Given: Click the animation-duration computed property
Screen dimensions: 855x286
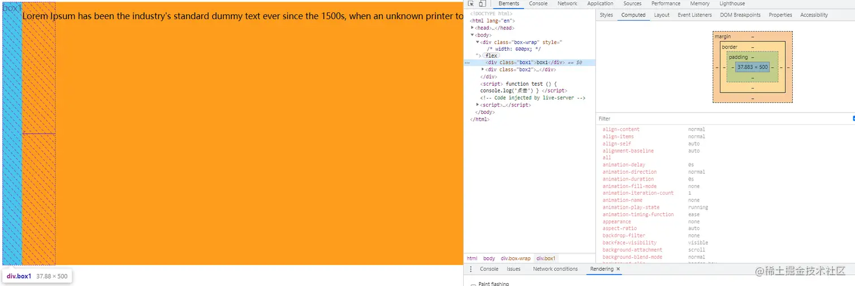Looking at the screenshot, I should pyautogui.click(x=628, y=179).
